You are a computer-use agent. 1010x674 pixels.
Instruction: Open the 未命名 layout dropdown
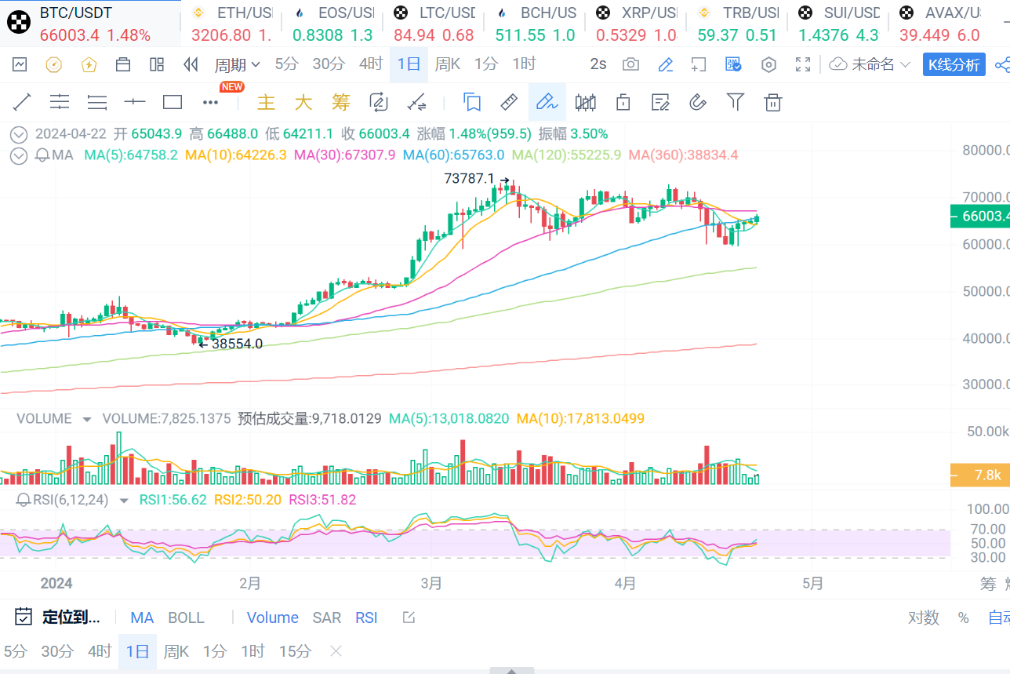870,64
